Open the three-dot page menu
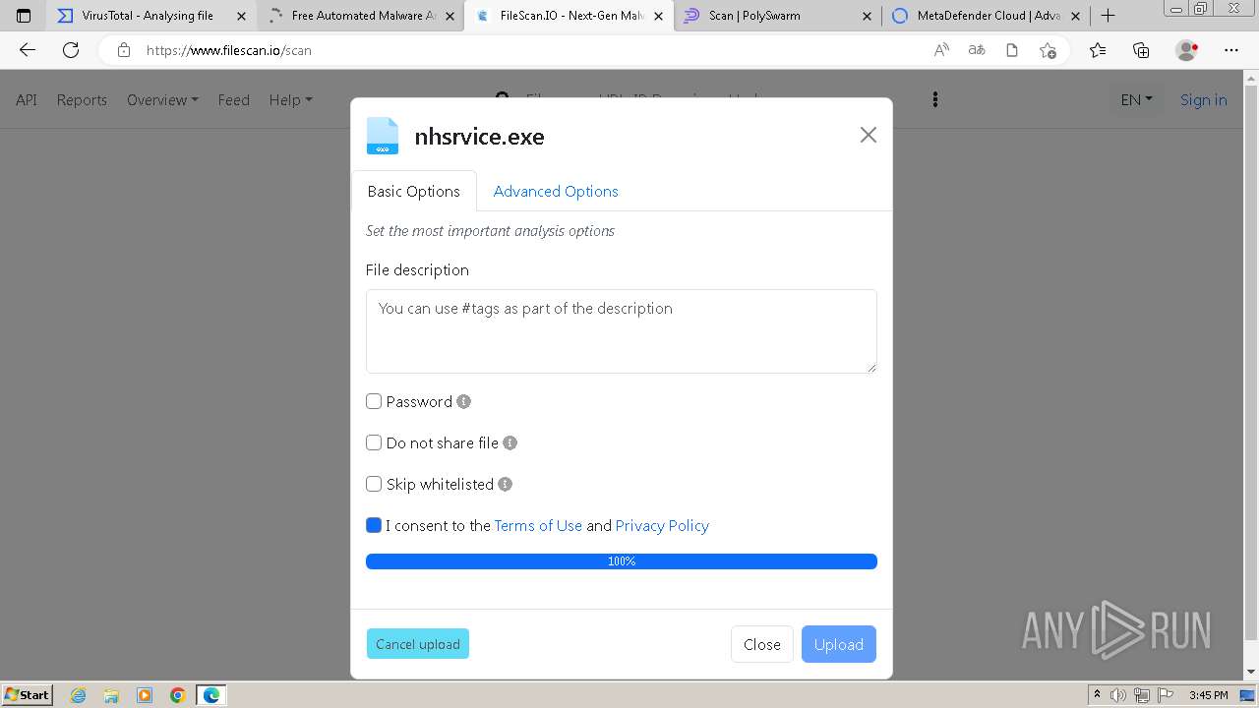1259x708 pixels. 935,99
